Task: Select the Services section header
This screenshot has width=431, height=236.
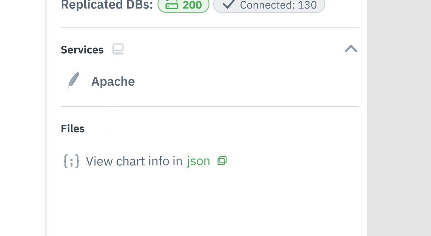Action: [x=82, y=50]
